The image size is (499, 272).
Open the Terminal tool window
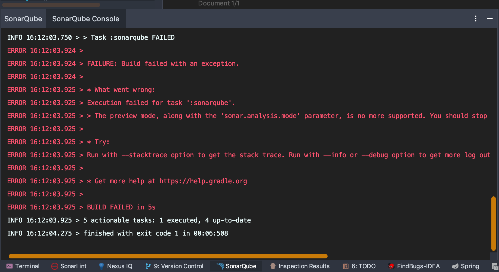(23, 266)
